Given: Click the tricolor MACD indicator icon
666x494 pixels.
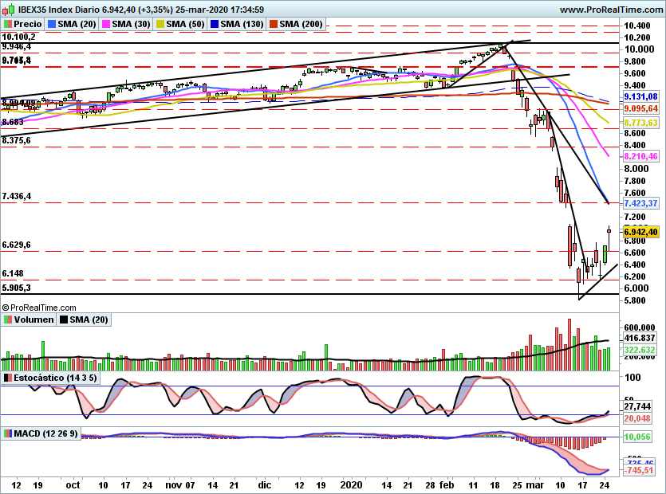Looking at the screenshot, I should pos(7,433).
